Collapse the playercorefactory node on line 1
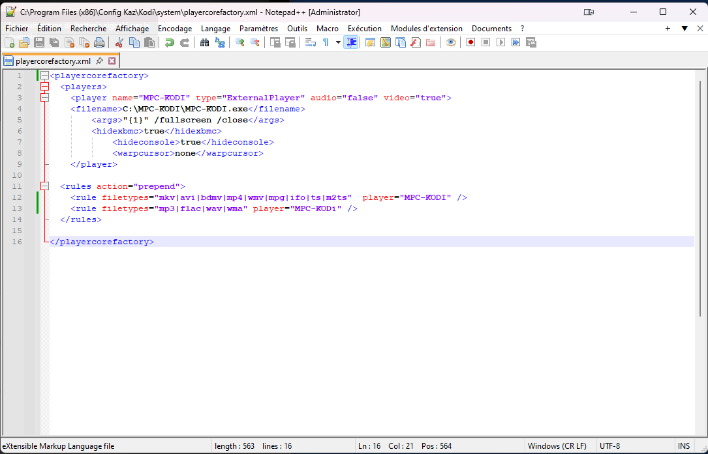The image size is (708, 454). click(45, 76)
